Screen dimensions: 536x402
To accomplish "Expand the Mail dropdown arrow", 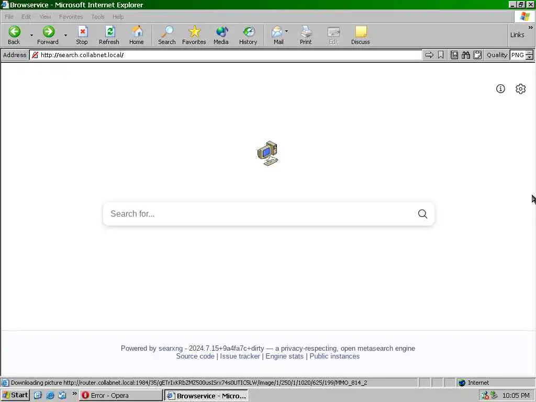I will pyautogui.click(x=287, y=31).
